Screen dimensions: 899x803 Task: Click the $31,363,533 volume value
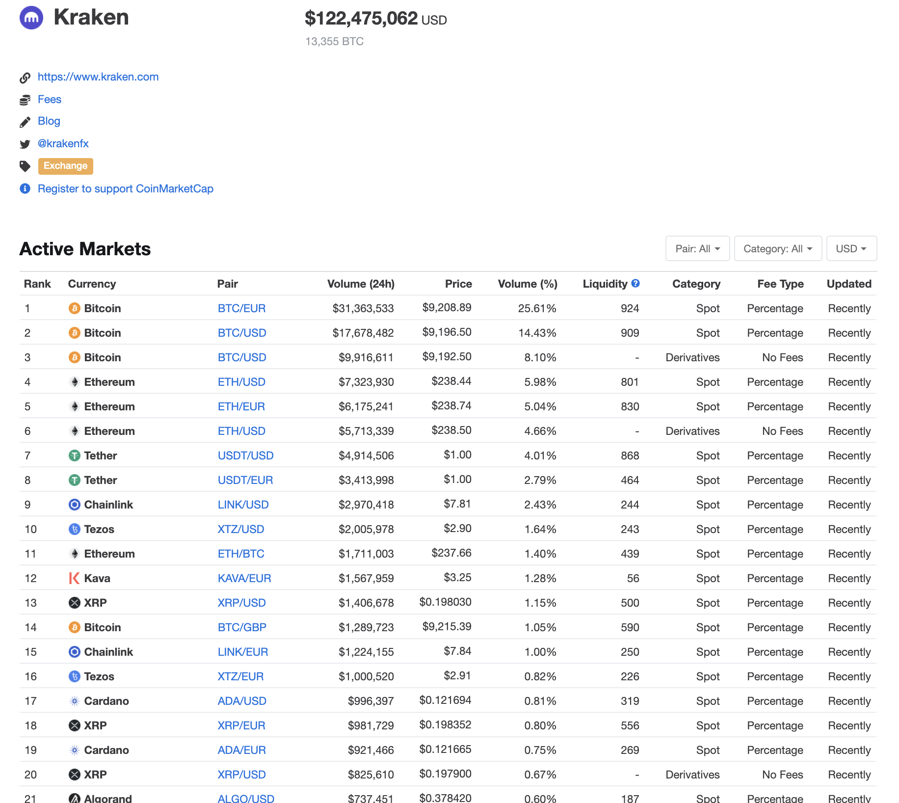tap(363, 308)
